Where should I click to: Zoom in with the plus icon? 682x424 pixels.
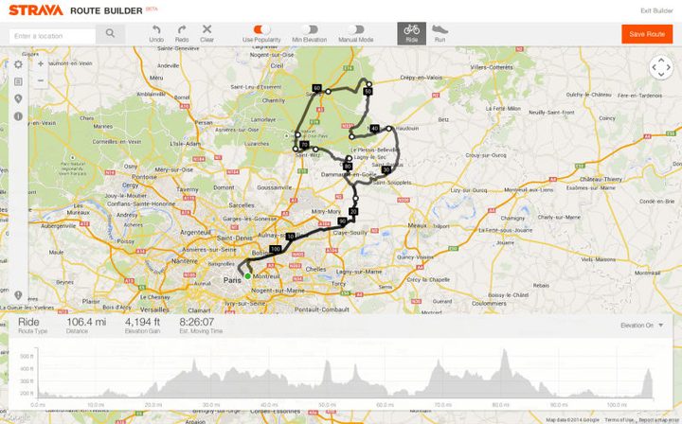pos(41,63)
